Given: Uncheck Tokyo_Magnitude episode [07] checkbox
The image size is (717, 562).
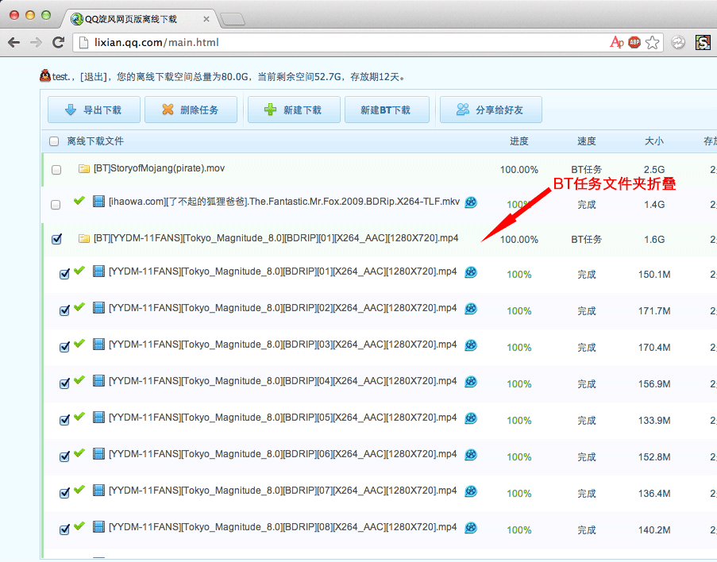Looking at the screenshot, I should (64, 493).
